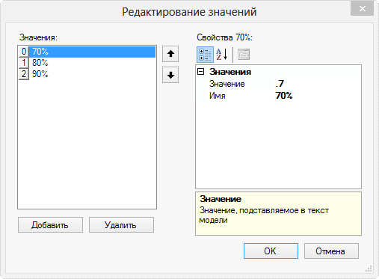Viewport: 379px width, 279px height.
Task: Edit the Имя field showing 70%
Action: point(317,96)
